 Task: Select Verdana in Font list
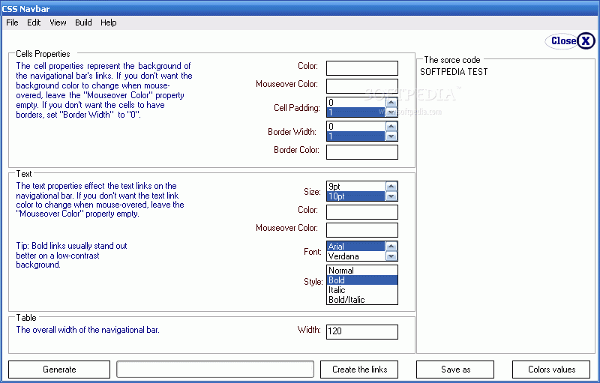355,256
